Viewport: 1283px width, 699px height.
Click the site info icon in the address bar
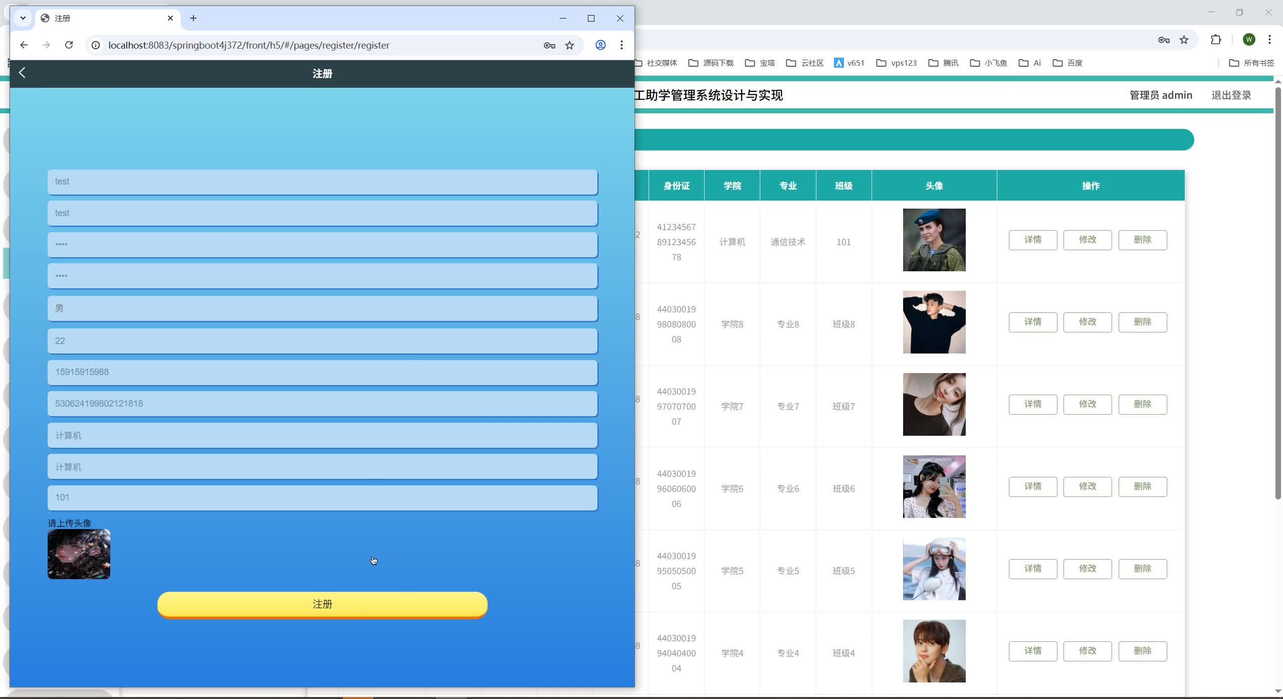click(x=95, y=45)
